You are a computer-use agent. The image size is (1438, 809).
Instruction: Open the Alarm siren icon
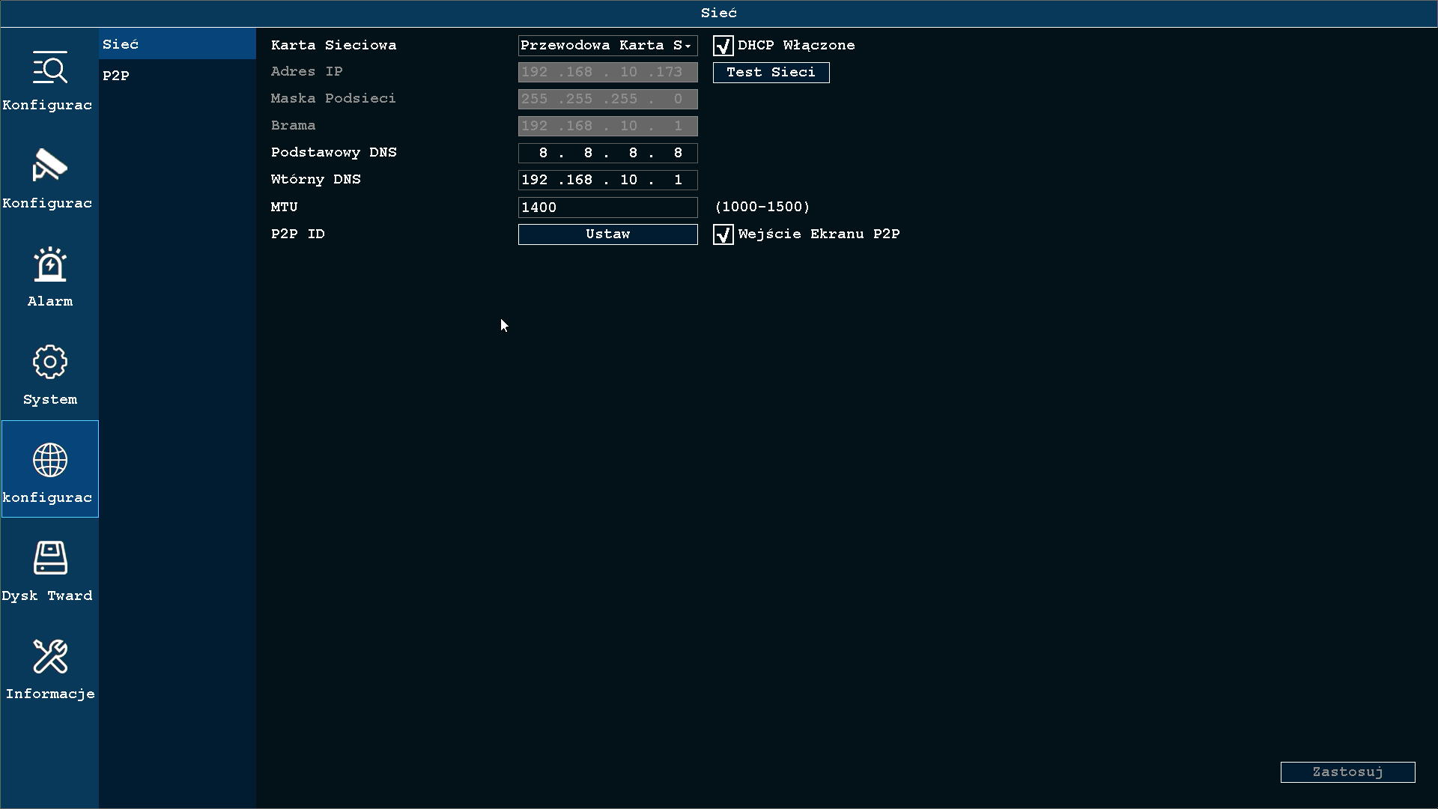point(50,264)
